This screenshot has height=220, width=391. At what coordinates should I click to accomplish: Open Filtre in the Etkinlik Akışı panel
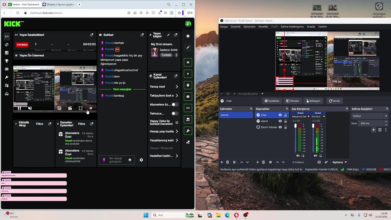click(39, 124)
